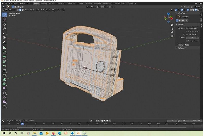Select the Move tool in the toolbar
This screenshot has height=136, width=203.
click(4, 24)
